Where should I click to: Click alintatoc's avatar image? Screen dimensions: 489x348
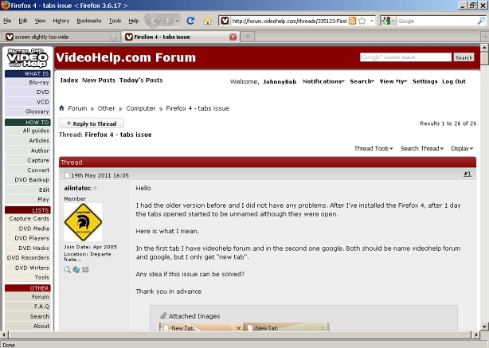click(x=83, y=222)
